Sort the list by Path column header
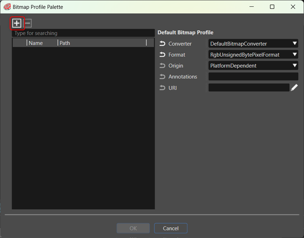This screenshot has height=238, width=304. [102, 43]
